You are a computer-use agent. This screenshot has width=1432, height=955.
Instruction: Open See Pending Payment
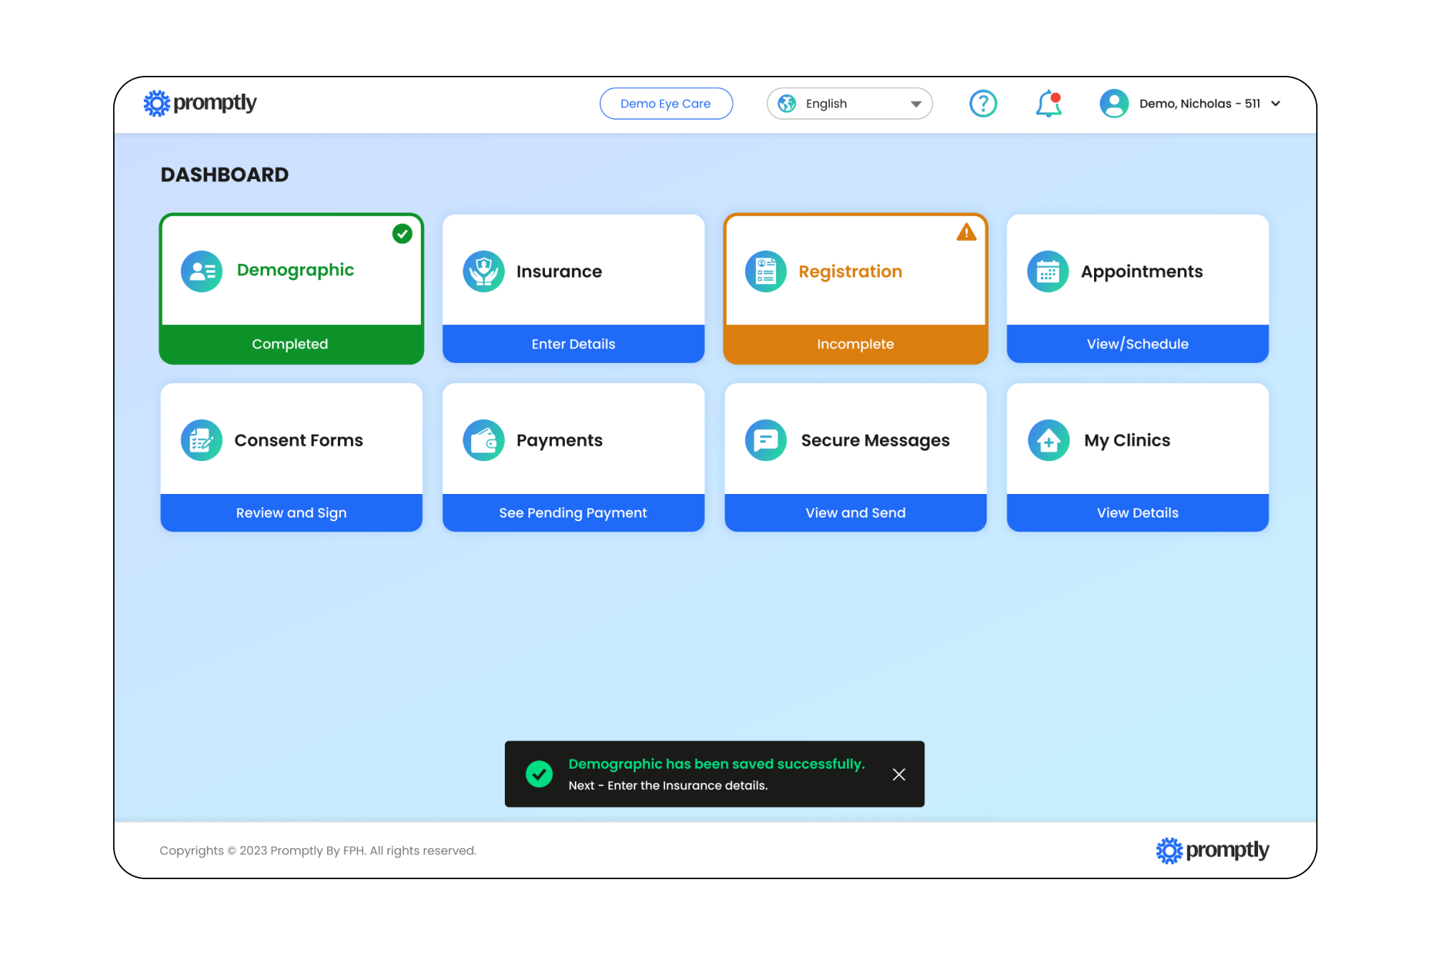coord(574,513)
